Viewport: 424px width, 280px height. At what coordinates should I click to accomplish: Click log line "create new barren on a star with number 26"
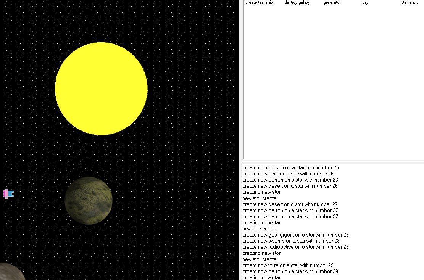pyautogui.click(x=290, y=180)
